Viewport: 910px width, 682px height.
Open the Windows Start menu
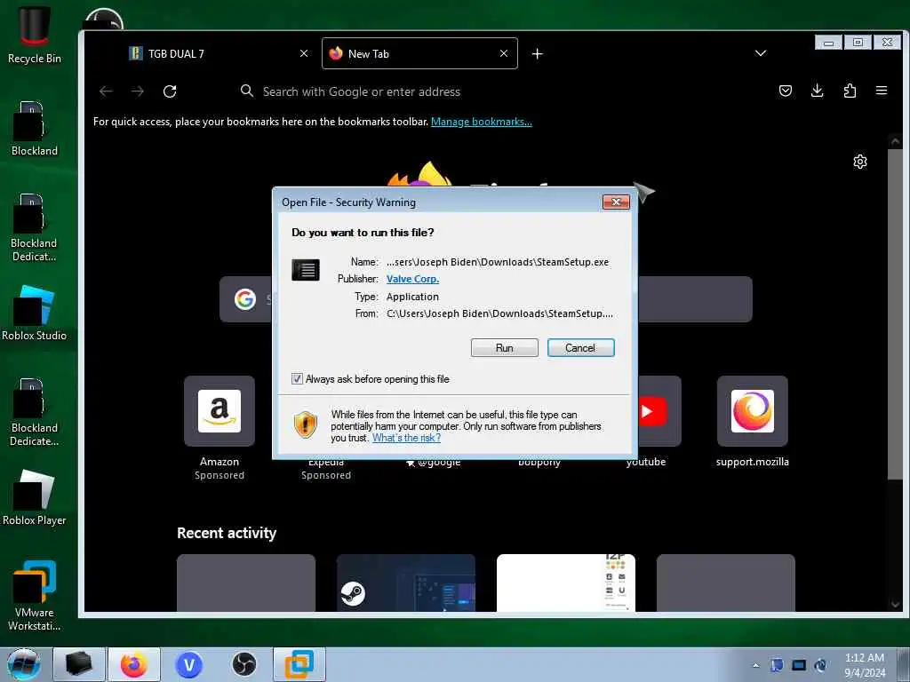(24, 664)
